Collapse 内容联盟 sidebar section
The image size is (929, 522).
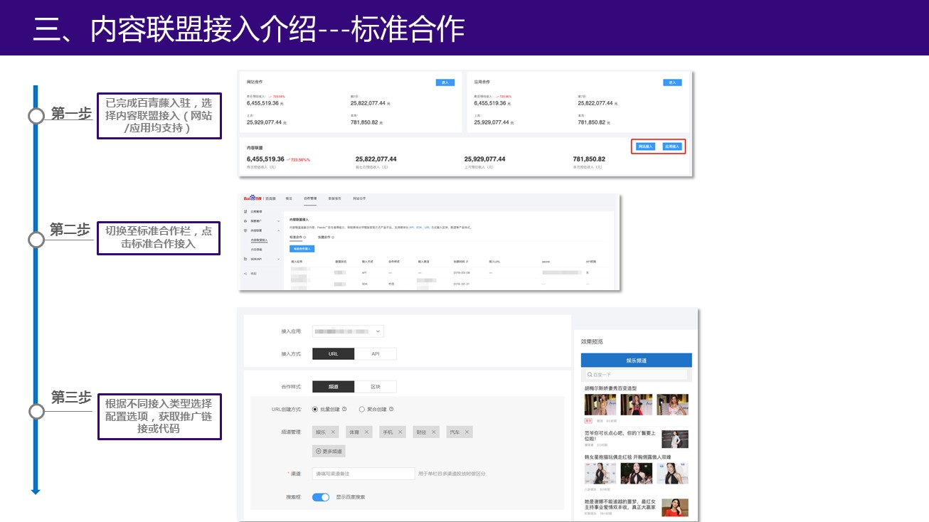(279, 230)
